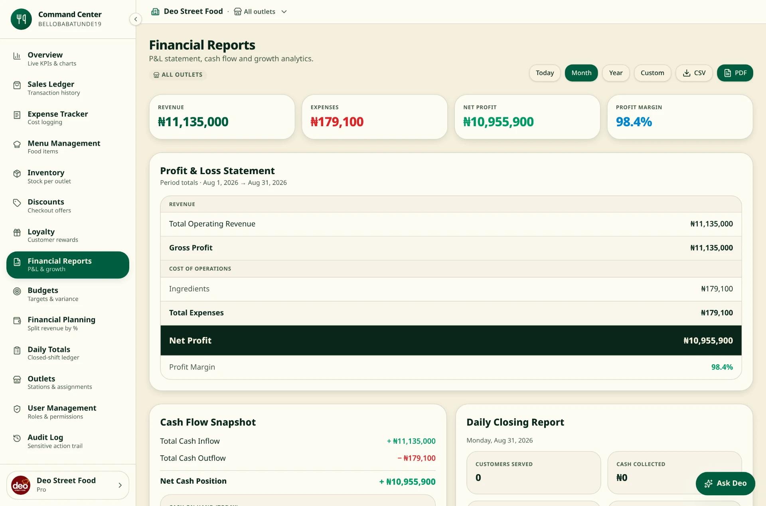Click the ALL OUTLETS badge
This screenshot has height=506, width=766.
178,75
